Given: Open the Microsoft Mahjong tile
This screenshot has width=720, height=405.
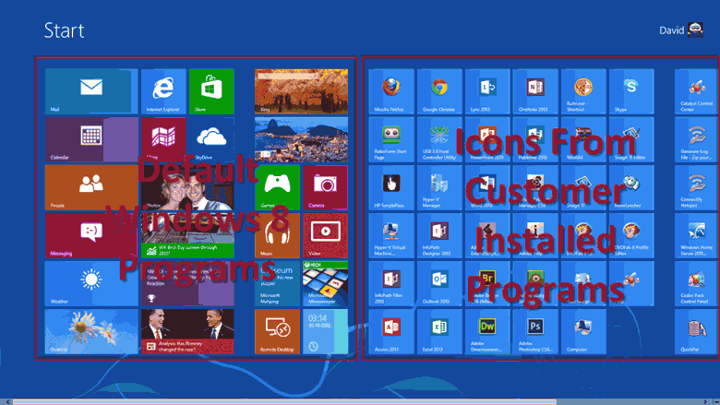Looking at the screenshot, I should point(277,283).
